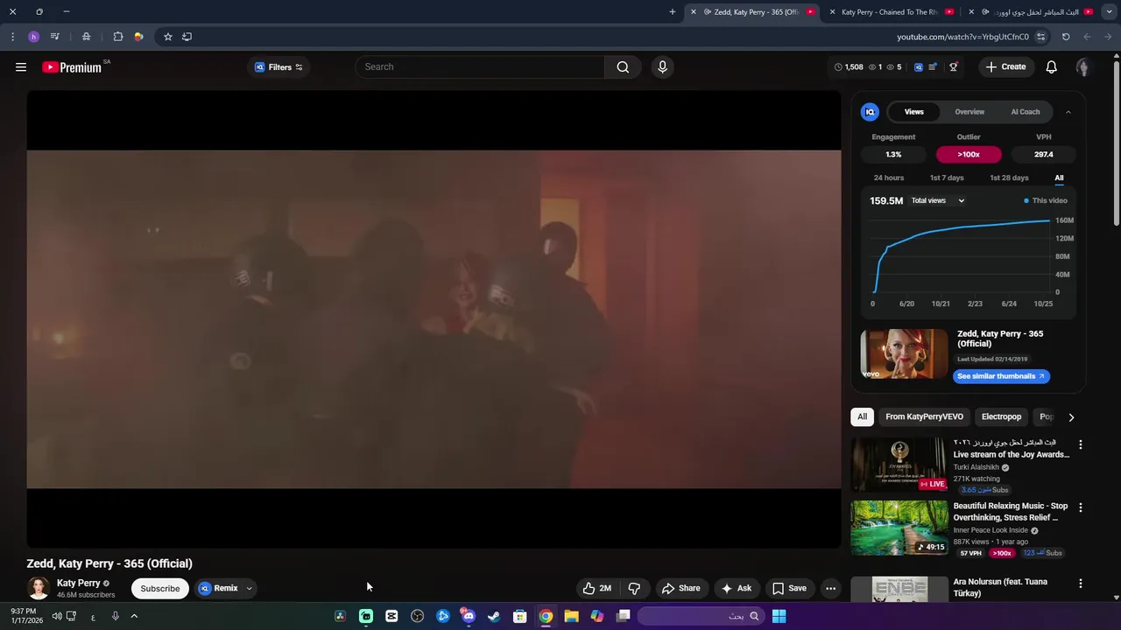Click the vidIQ Remix button
Image resolution: width=1121 pixels, height=630 pixels.
pyautogui.click(x=218, y=589)
